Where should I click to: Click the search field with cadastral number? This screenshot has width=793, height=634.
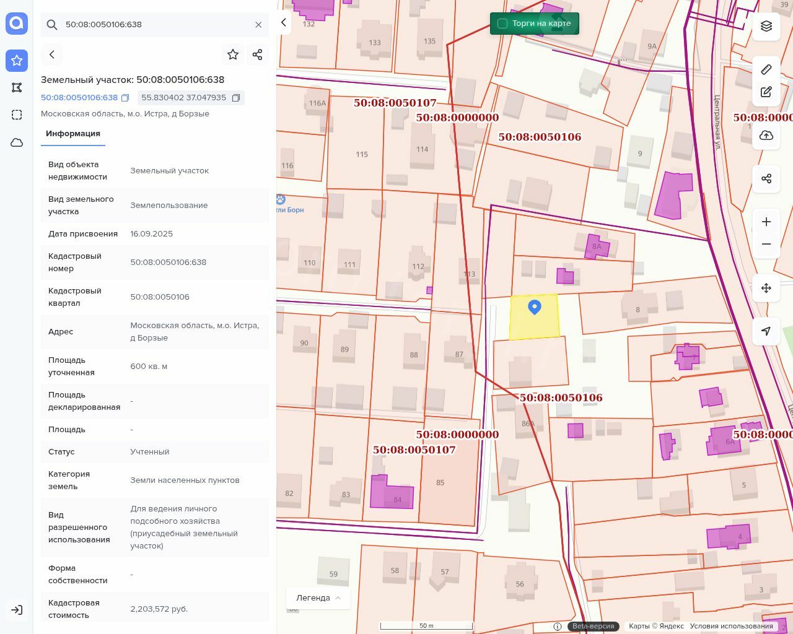155,25
